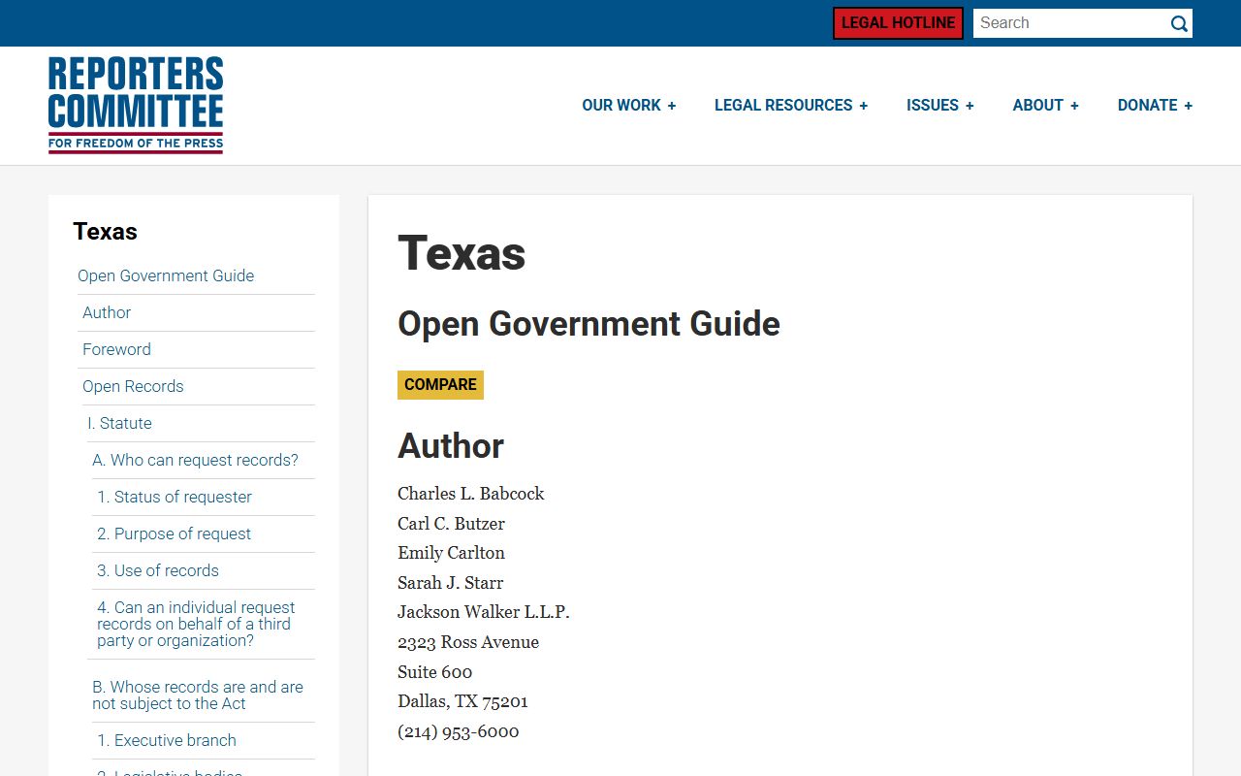Expand the About menu
The width and height of the screenshot is (1241, 776).
coord(1046,105)
